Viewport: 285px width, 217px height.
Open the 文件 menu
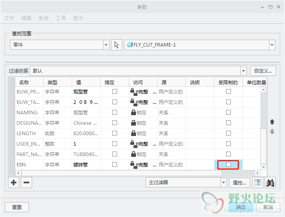click(9, 18)
